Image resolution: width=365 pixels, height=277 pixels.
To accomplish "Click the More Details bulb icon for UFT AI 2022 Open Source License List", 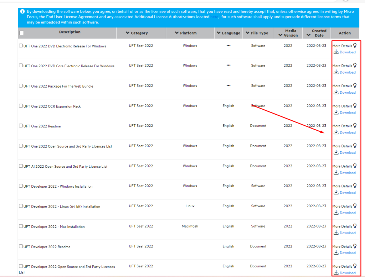I will point(355,166).
